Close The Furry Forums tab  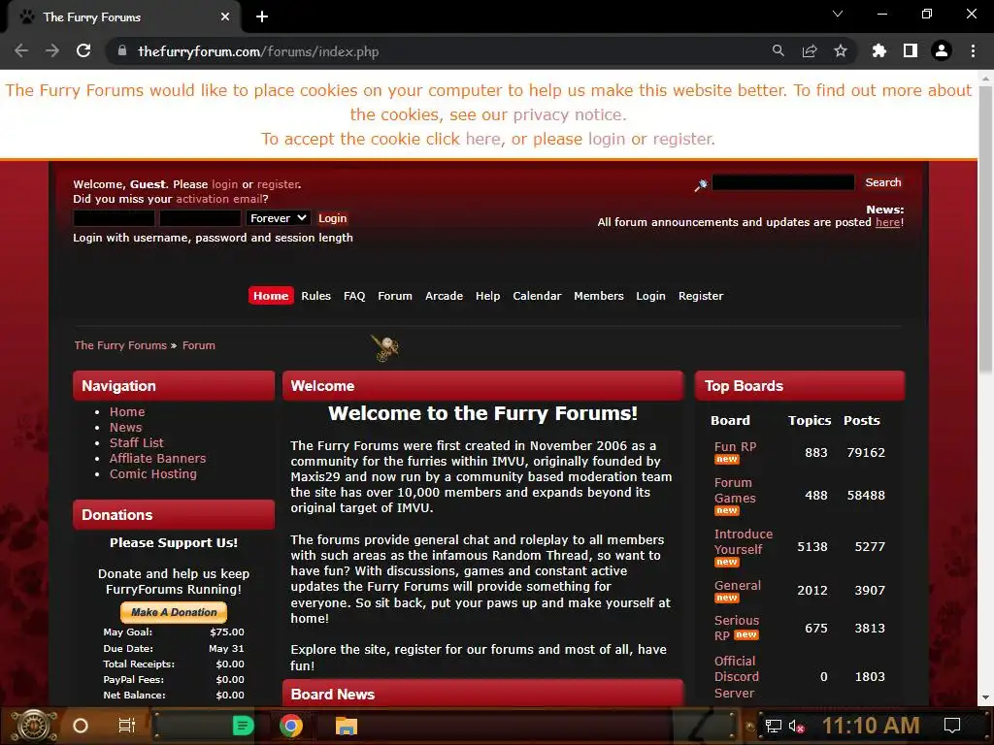click(225, 17)
